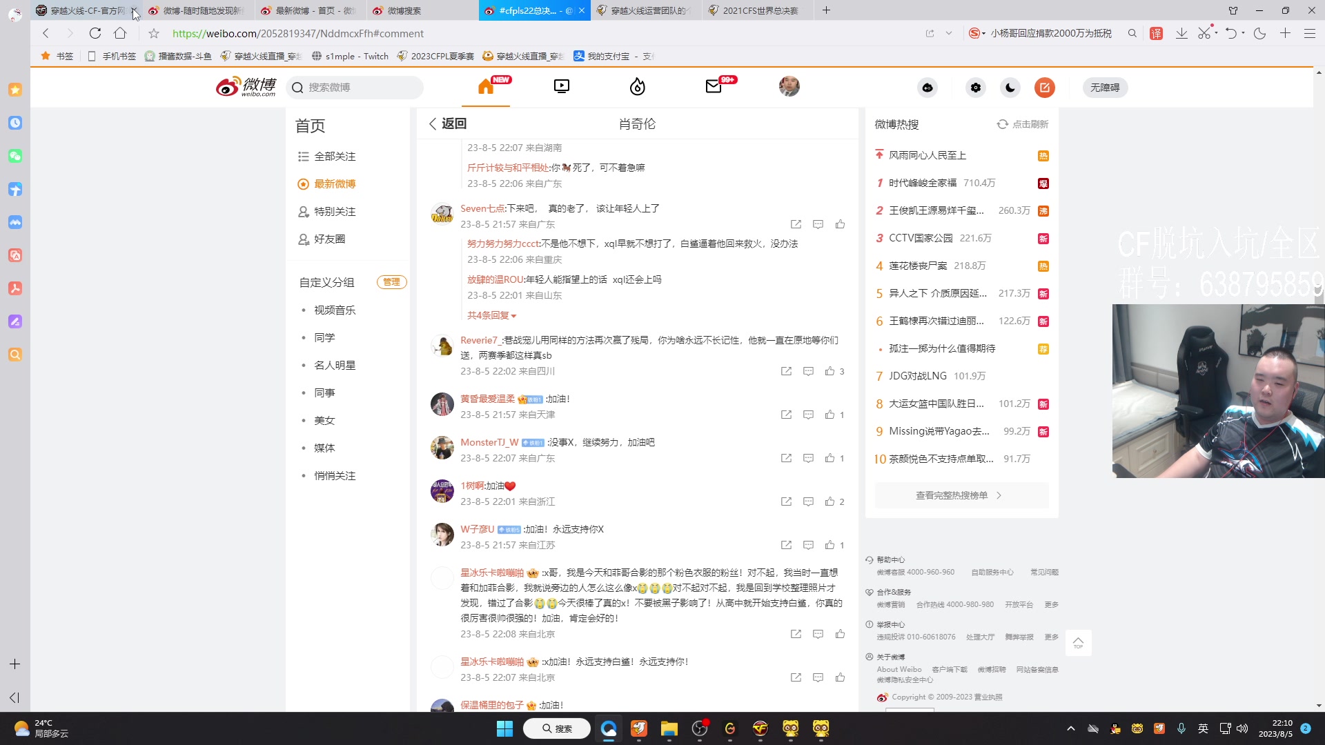Image resolution: width=1325 pixels, height=745 pixels.
Task: Click the profile avatar in the top navigation
Action: [789, 87]
